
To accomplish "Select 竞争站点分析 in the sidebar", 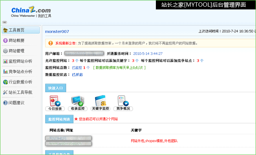I will [21, 71].
